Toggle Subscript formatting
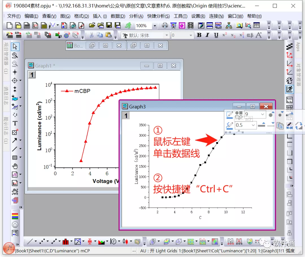The height and width of the screenshot is (257, 305). coord(233,35)
